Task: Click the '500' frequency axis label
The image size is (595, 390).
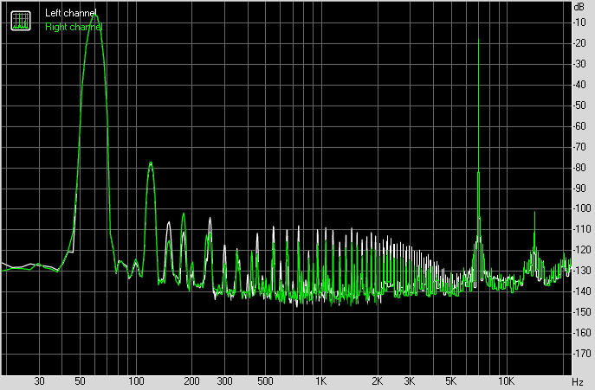Action: point(265,380)
